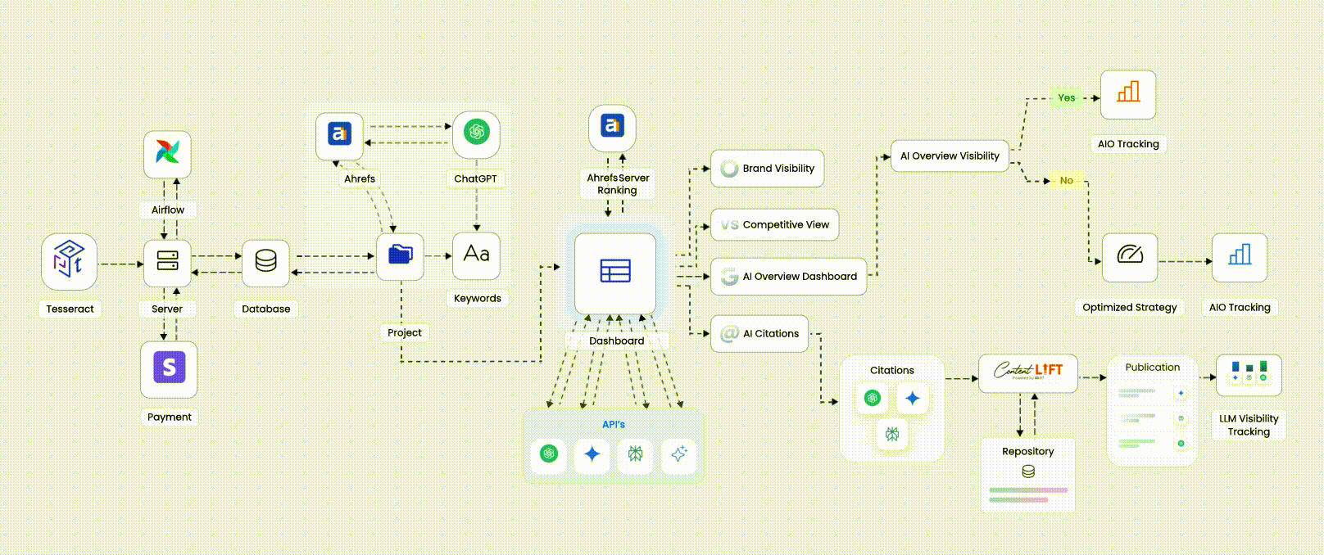Click the Perplexity icon in API's panel
Screen dimensions: 1324x555
point(635,453)
